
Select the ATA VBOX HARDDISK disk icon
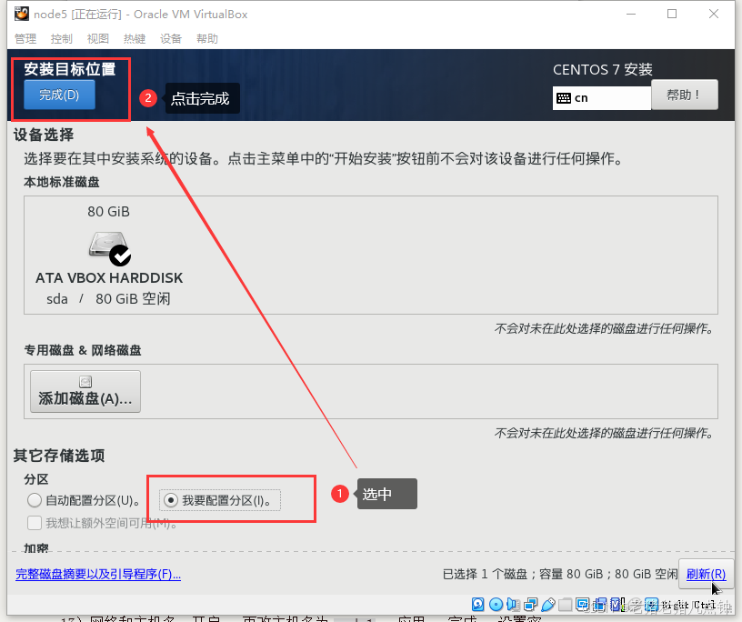(110, 248)
